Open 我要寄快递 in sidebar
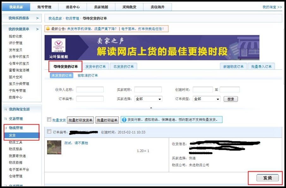The height and width of the screenshot is (188, 286). pos(17,156)
